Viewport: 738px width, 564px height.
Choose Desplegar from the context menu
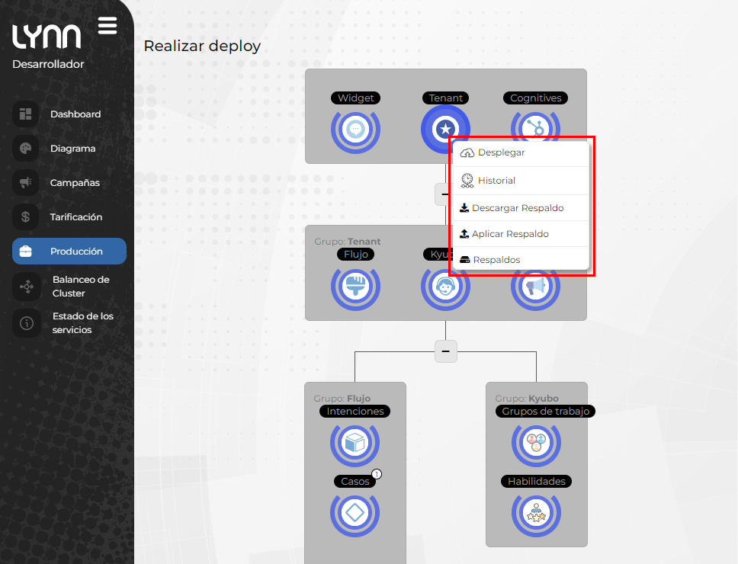pos(501,153)
